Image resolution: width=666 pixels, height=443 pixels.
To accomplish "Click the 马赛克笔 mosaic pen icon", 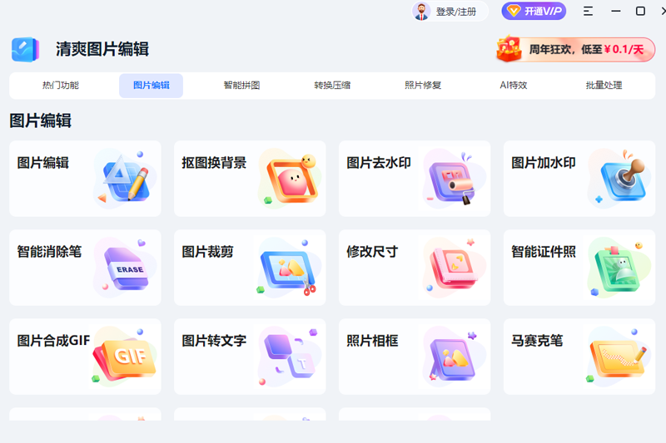I will tap(619, 357).
